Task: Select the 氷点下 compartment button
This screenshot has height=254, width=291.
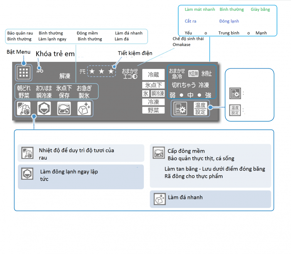Action: [153, 85]
